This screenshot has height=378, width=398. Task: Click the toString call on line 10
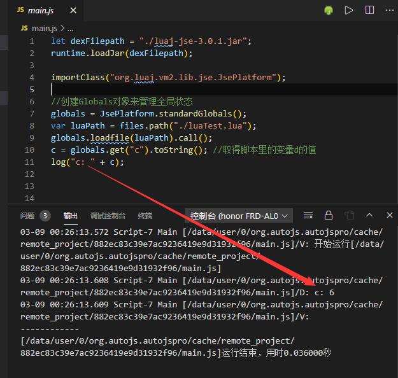(173, 150)
